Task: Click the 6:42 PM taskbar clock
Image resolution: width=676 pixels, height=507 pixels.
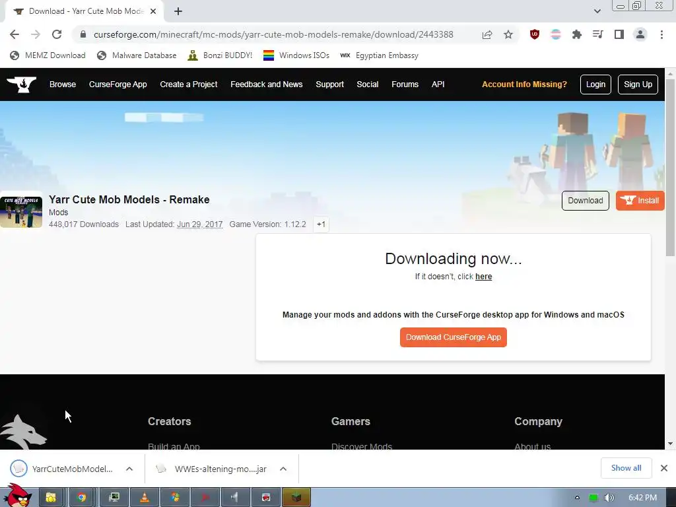Action: click(x=642, y=498)
